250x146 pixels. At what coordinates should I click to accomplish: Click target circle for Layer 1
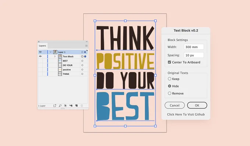82,52
